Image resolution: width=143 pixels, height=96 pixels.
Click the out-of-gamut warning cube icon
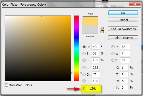(102, 28)
